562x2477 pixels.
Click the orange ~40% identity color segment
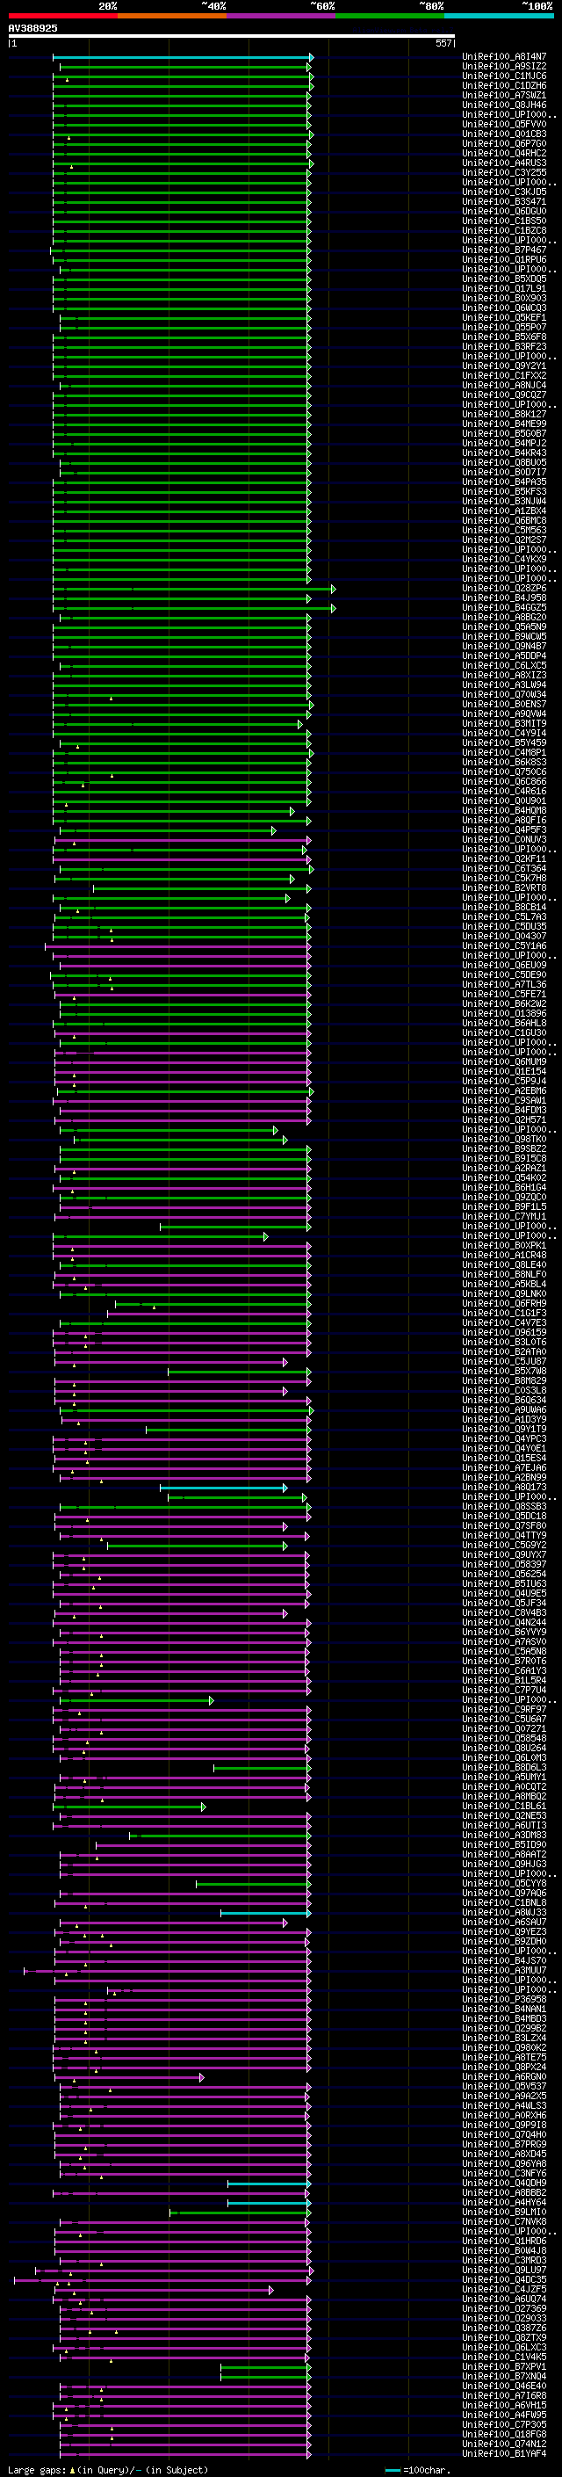(x=172, y=16)
